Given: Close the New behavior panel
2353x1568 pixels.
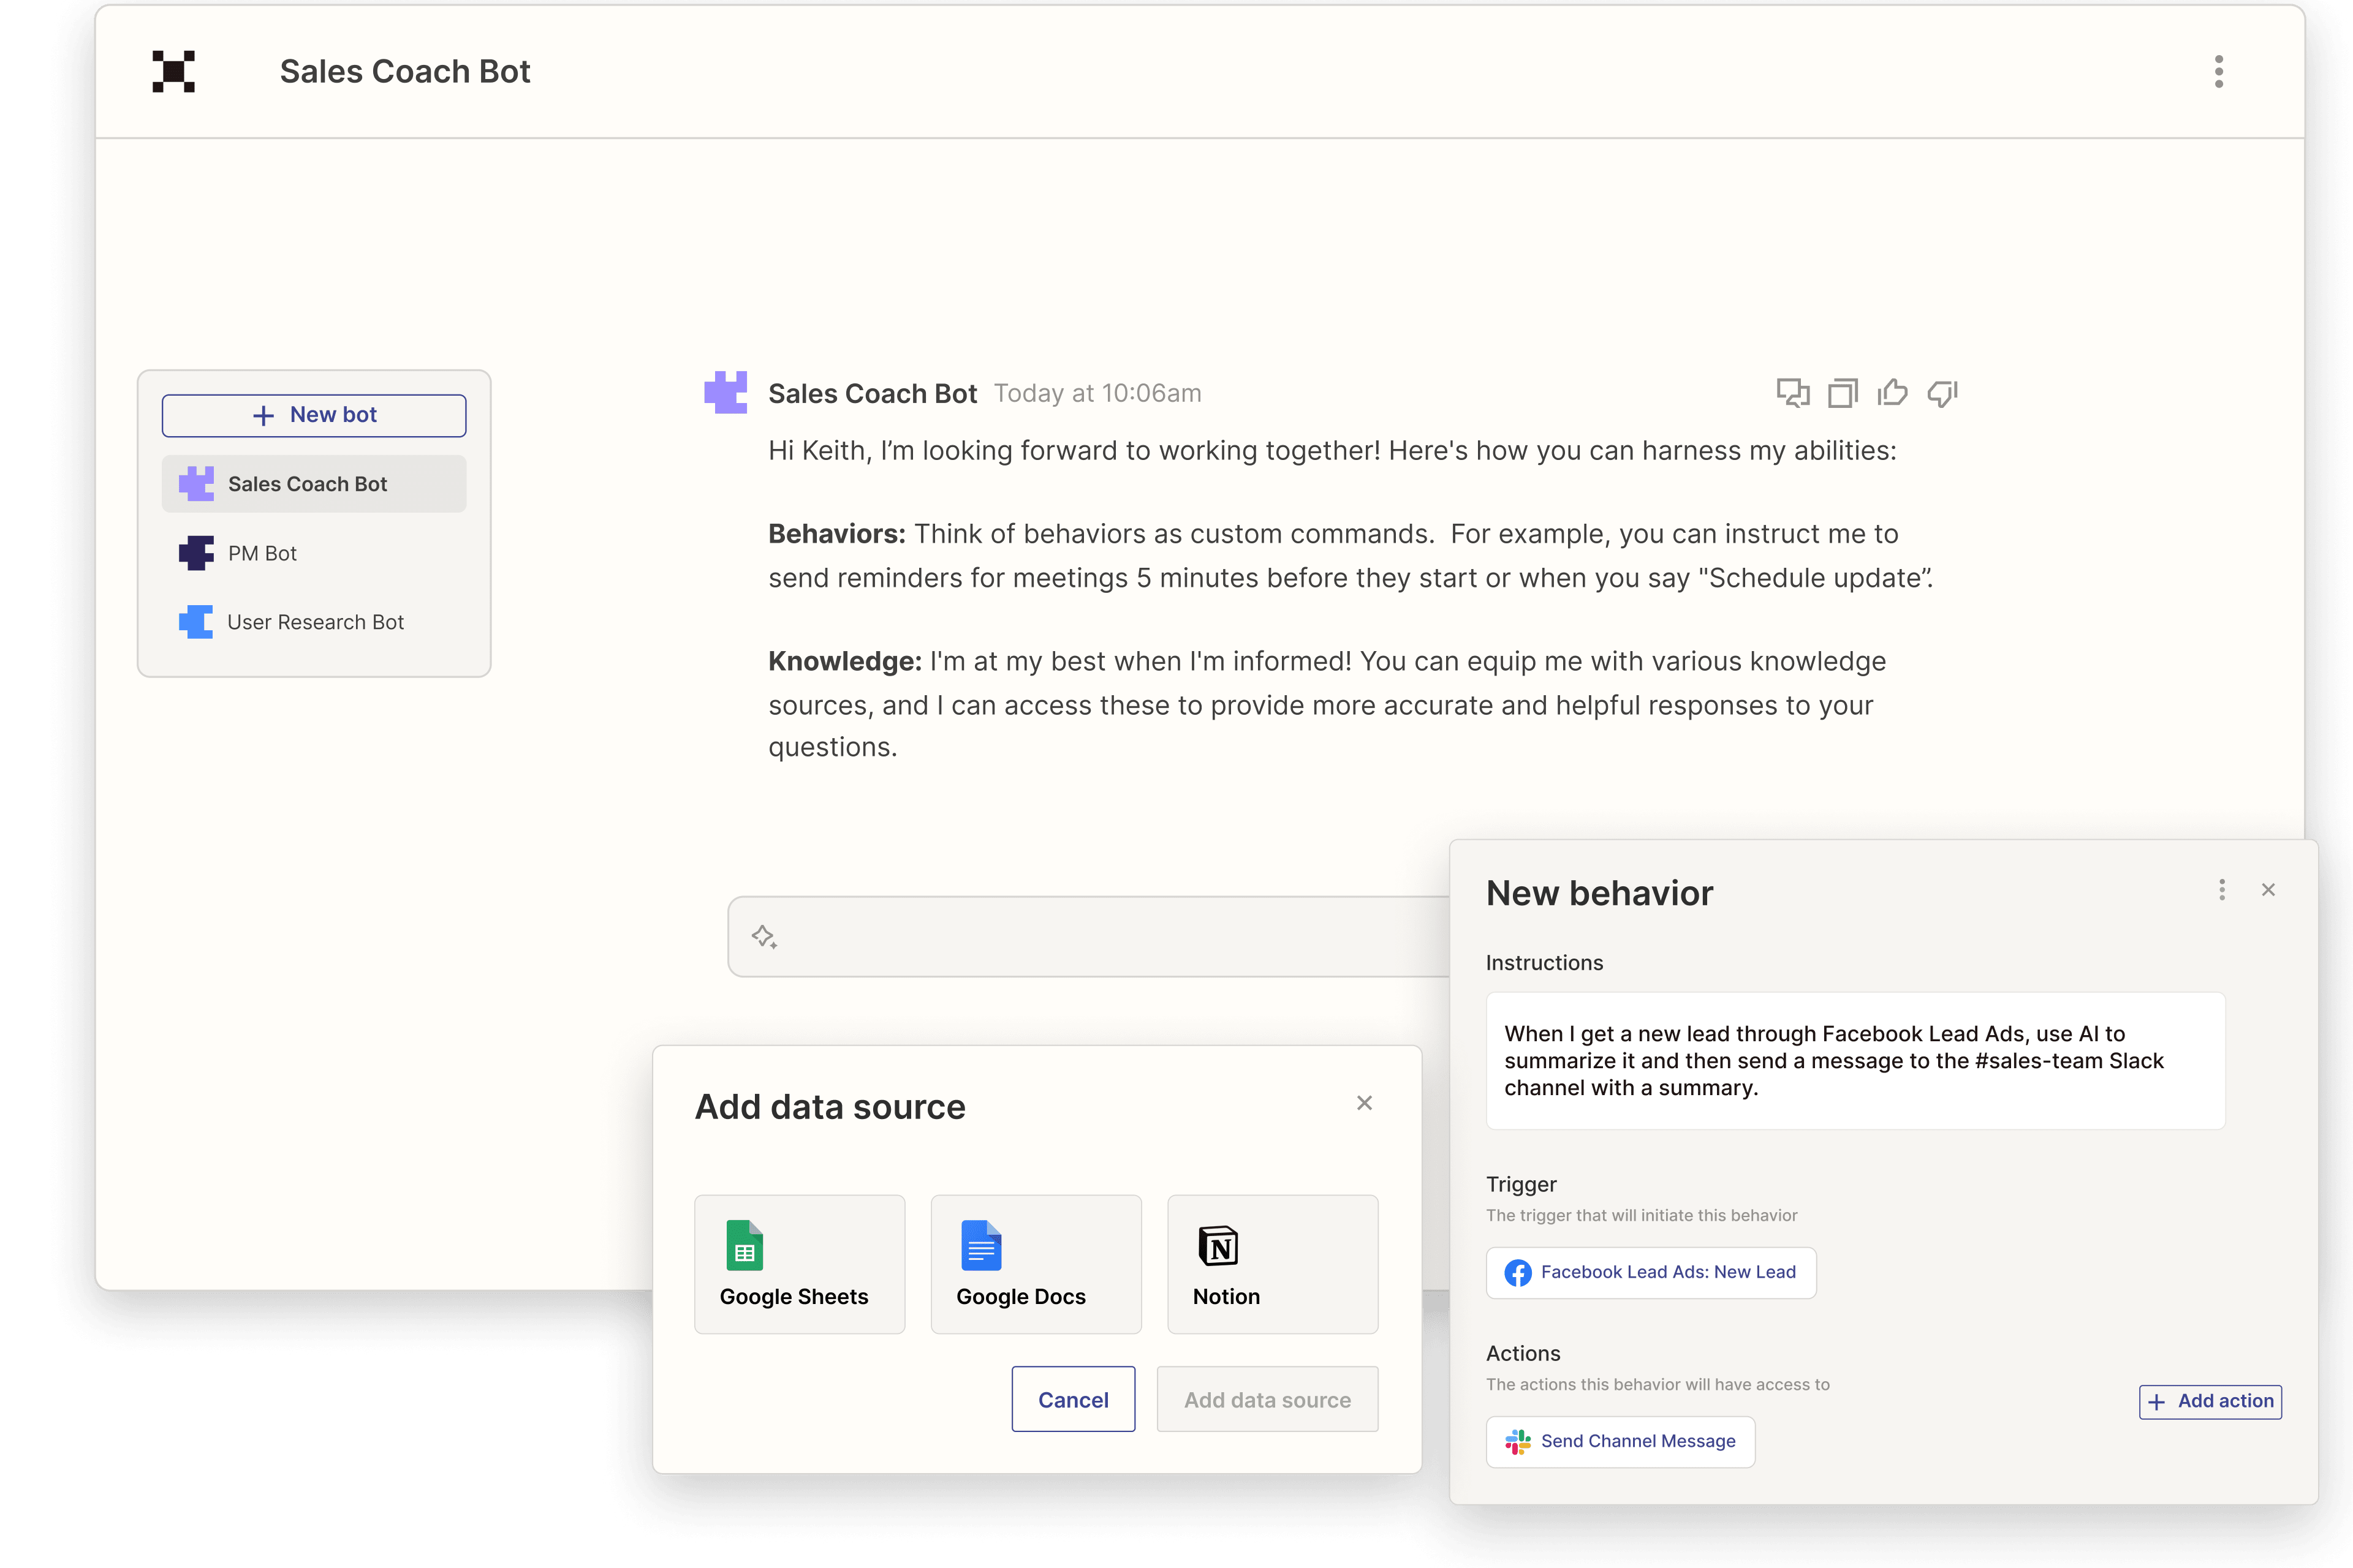Looking at the screenshot, I should [x=2268, y=890].
